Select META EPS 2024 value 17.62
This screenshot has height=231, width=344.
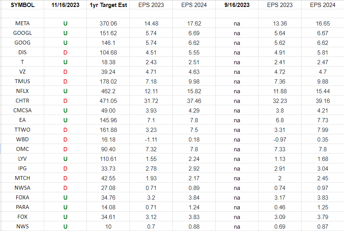tap(194, 24)
